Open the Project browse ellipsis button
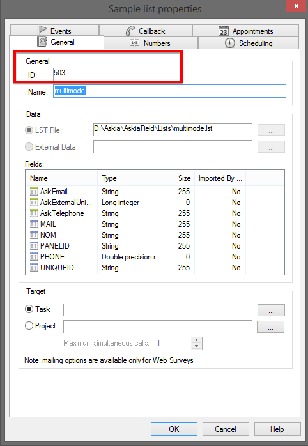The width and height of the screenshot is (308, 446). pos(270,327)
